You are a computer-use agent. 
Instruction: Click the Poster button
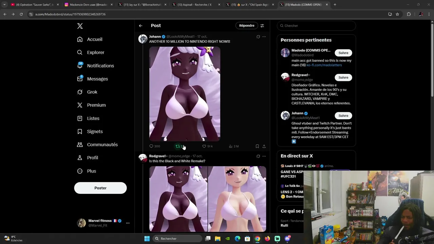100,188
